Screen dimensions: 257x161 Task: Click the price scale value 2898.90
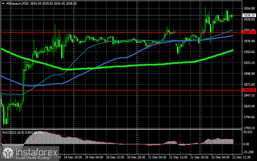click(249, 74)
